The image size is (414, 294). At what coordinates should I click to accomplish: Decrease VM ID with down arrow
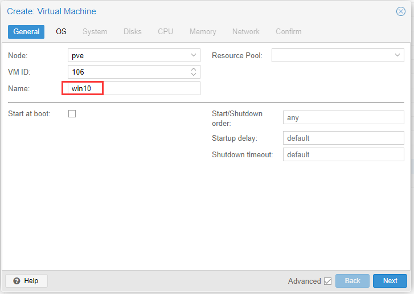click(x=194, y=74)
